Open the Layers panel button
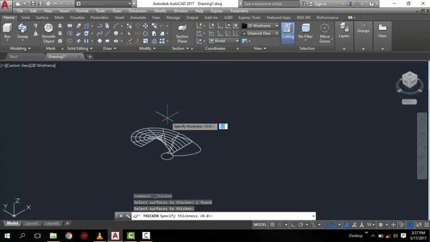This screenshot has width=430, height=242. [343, 31]
